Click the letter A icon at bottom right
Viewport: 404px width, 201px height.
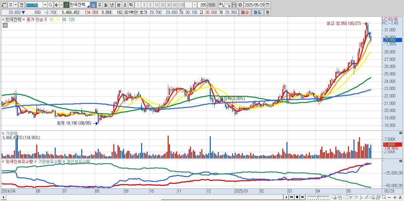[x=400, y=197]
